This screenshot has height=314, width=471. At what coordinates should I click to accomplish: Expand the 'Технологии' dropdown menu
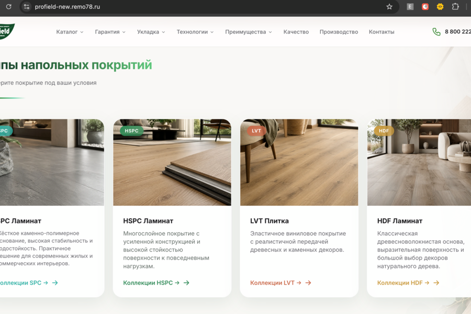[x=195, y=32]
